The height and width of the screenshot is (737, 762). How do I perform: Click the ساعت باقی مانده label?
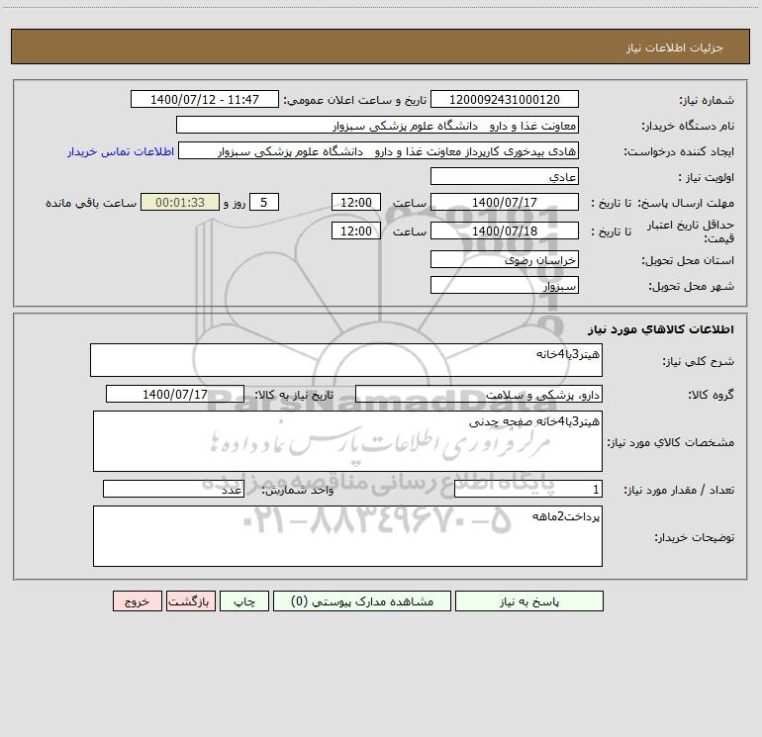(x=91, y=203)
